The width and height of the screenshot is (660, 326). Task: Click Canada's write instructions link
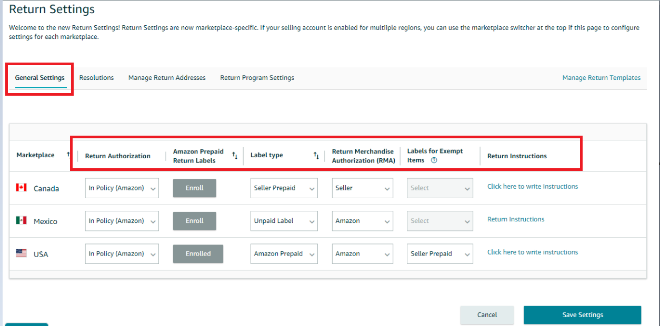coord(533,187)
